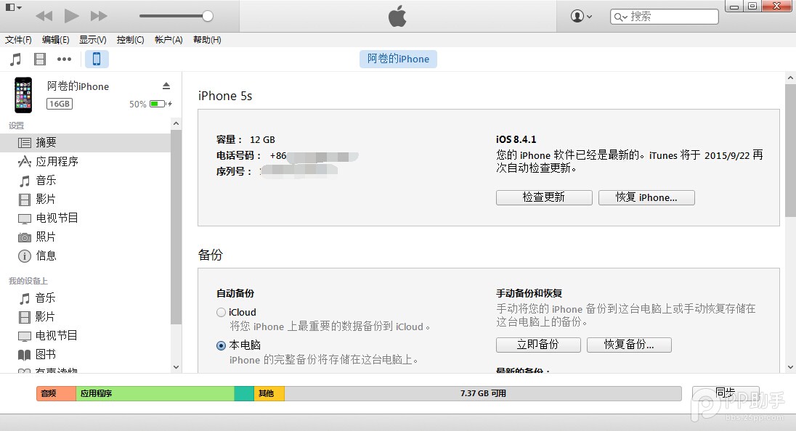Open the 文件(F) menu
796x431 pixels.
point(18,40)
